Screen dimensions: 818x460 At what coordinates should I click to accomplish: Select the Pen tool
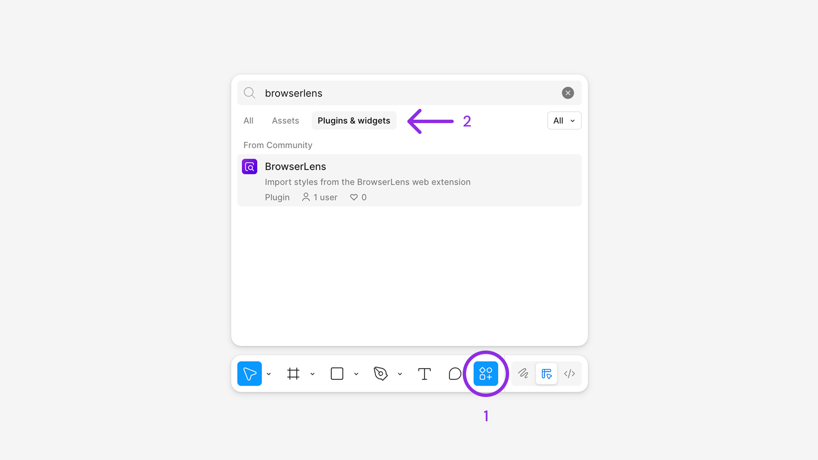click(x=380, y=374)
